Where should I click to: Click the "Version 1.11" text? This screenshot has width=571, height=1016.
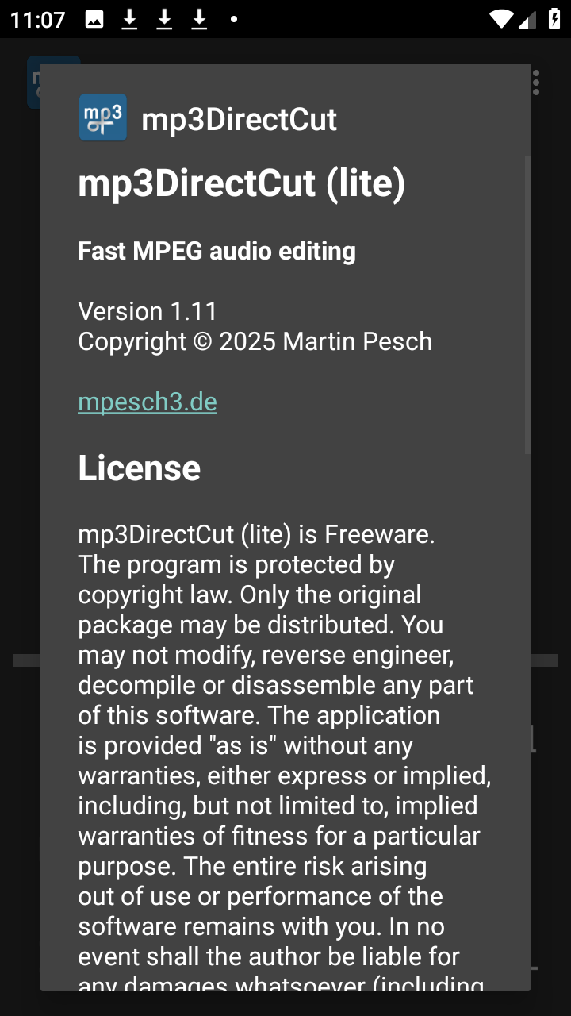tap(148, 310)
